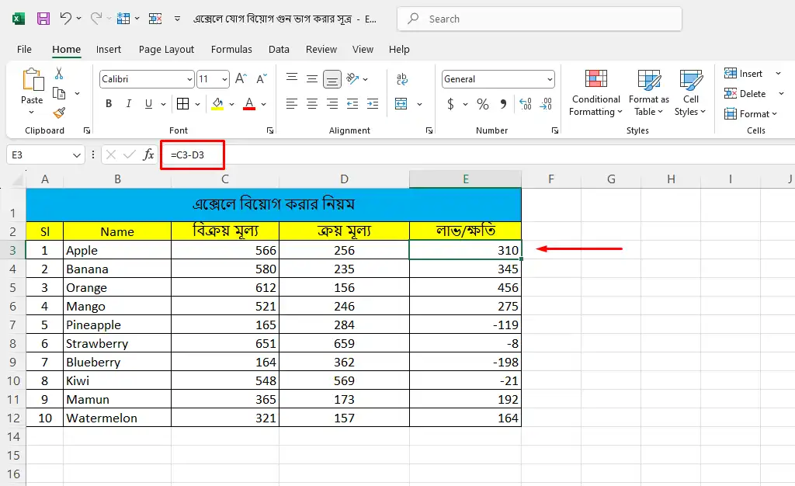Switch to the Insert tab

tap(109, 49)
